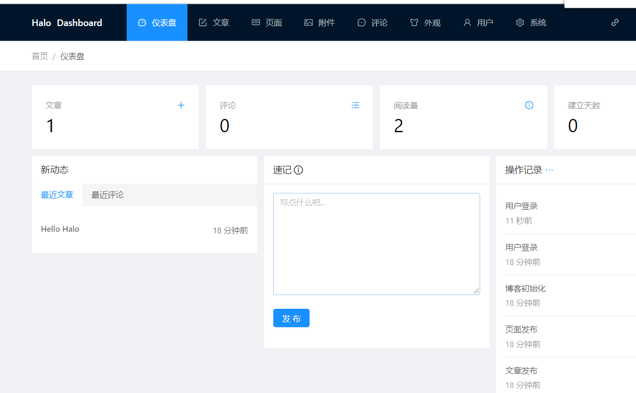636x393 pixels.
Task: Click the link icon in top navigation
Action: pyautogui.click(x=615, y=22)
